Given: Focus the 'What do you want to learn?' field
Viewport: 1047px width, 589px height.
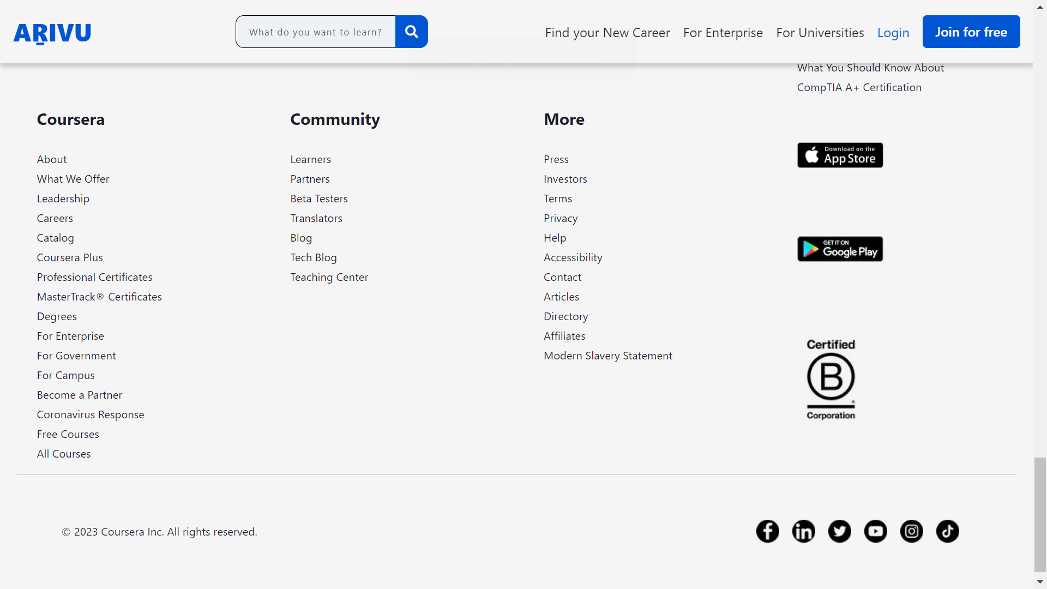Looking at the screenshot, I should coord(316,32).
